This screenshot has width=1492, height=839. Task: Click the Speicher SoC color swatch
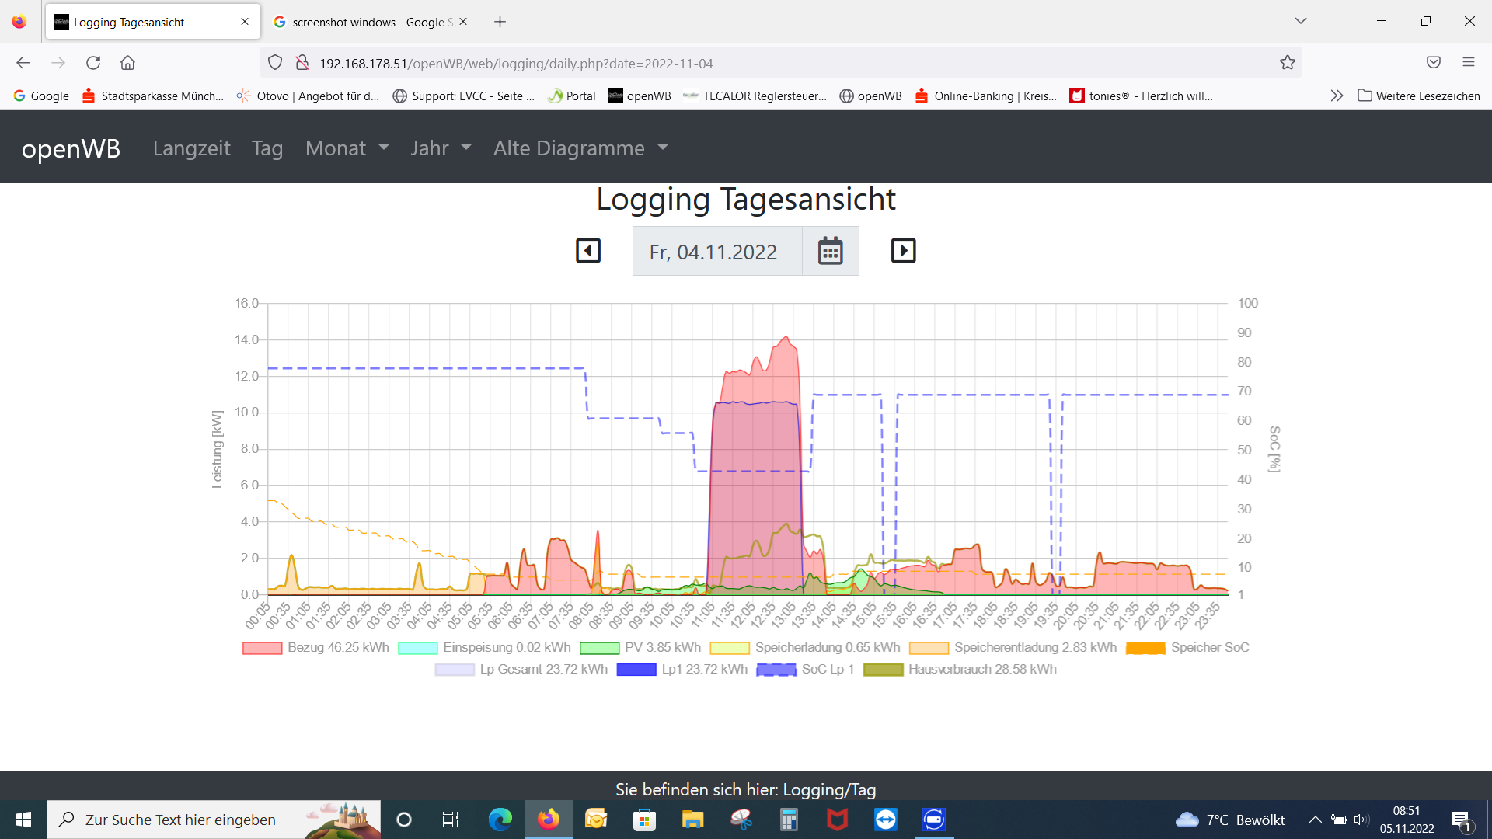(1145, 648)
